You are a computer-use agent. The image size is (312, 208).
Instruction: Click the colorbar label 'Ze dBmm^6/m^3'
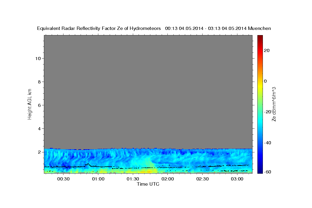pos(274,104)
